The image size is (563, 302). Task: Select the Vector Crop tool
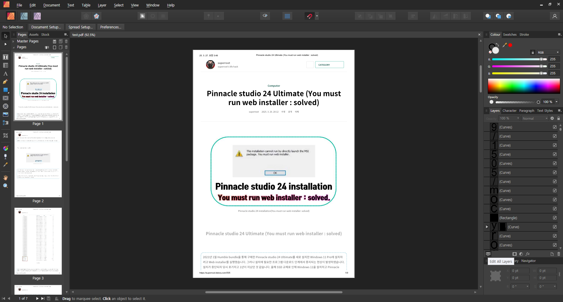(6, 135)
